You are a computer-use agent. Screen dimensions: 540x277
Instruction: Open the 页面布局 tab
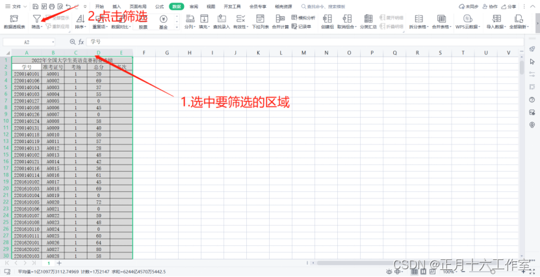138,7
